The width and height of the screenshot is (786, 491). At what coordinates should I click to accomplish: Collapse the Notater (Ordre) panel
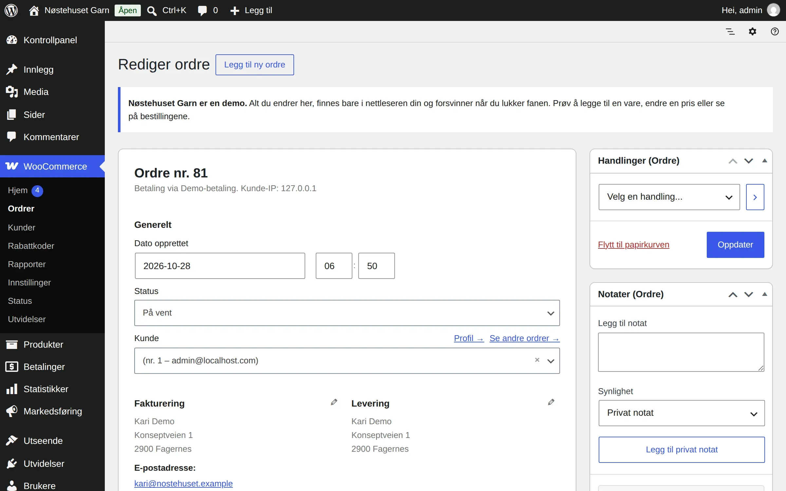765,294
